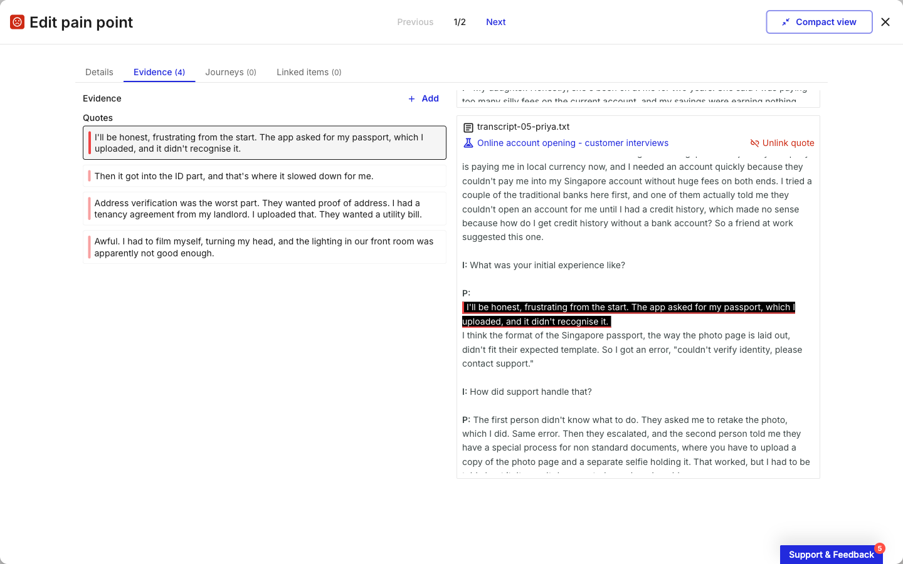Click the Edit pain point title

pos(81,23)
